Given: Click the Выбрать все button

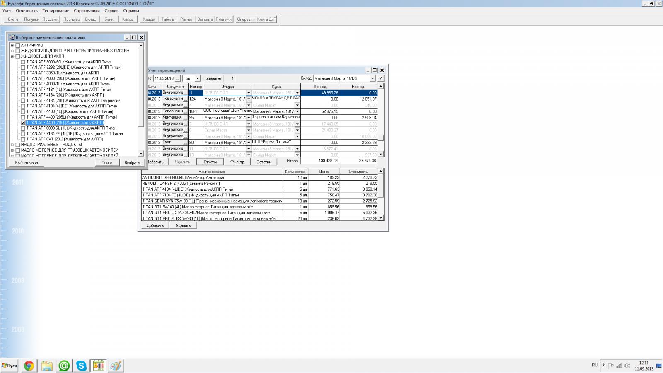Looking at the screenshot, I should (x=26, y=162).
